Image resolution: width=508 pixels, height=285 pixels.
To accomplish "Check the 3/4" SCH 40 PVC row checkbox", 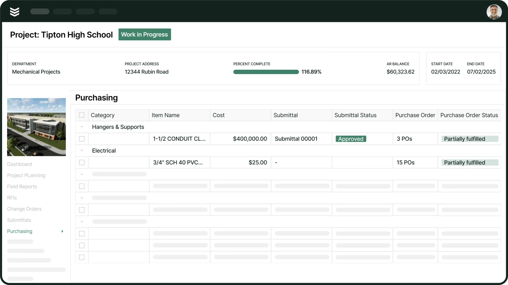I will pos(82,163).
